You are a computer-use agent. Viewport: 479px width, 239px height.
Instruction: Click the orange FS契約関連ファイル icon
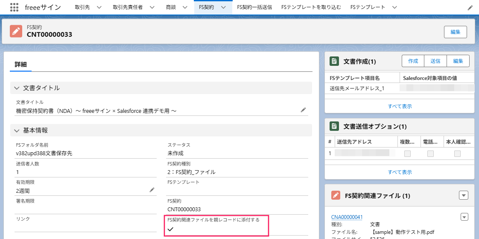pos(336,195)
